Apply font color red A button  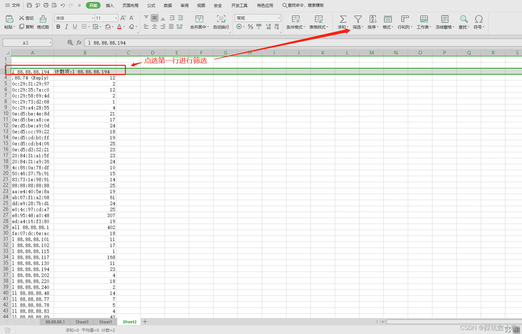119,27
